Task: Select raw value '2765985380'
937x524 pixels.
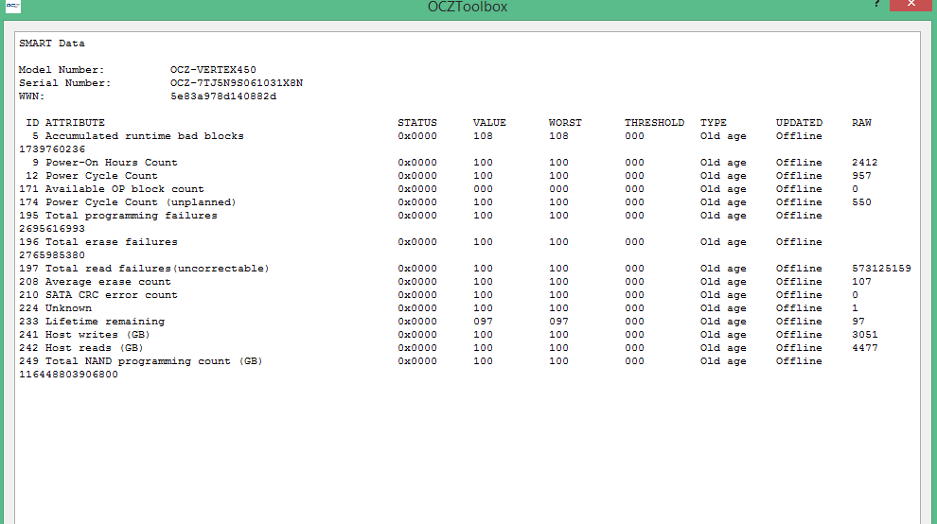Action: [52, 255]
